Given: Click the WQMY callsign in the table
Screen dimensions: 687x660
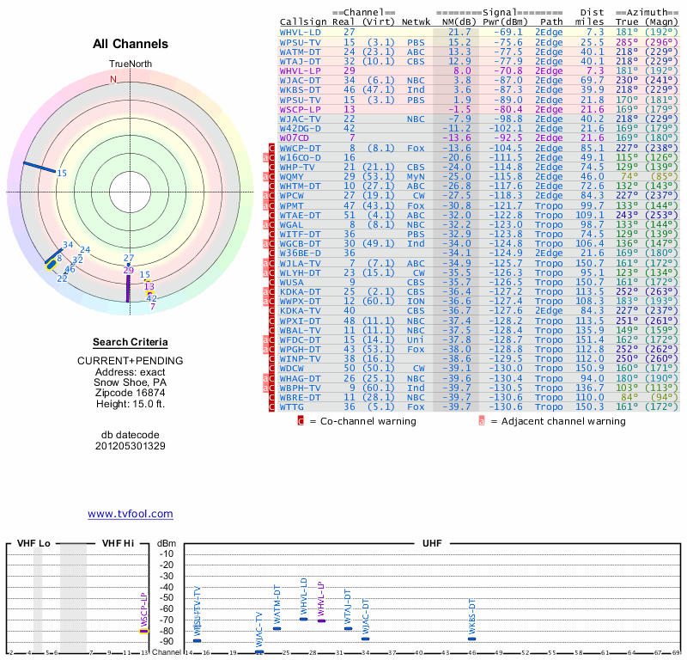Looking at the screenshot, I should click(292, 176).
